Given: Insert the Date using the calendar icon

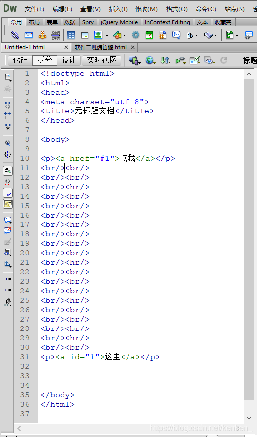Looking at the screenshot, I should (149, 35).
